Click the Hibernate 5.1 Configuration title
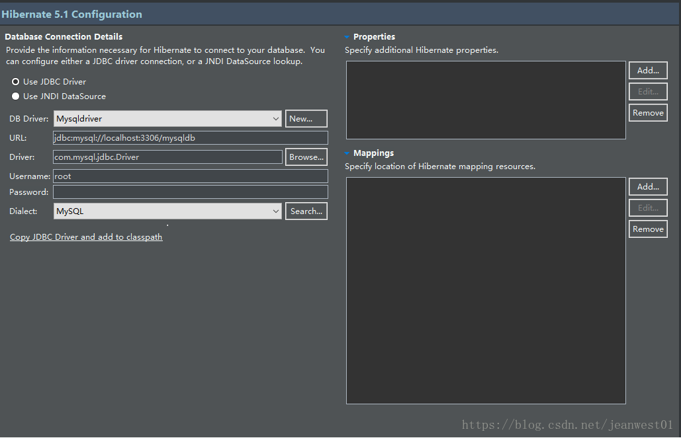The width and height of the screenshot is (681, 438). click(x=71, y=15)
